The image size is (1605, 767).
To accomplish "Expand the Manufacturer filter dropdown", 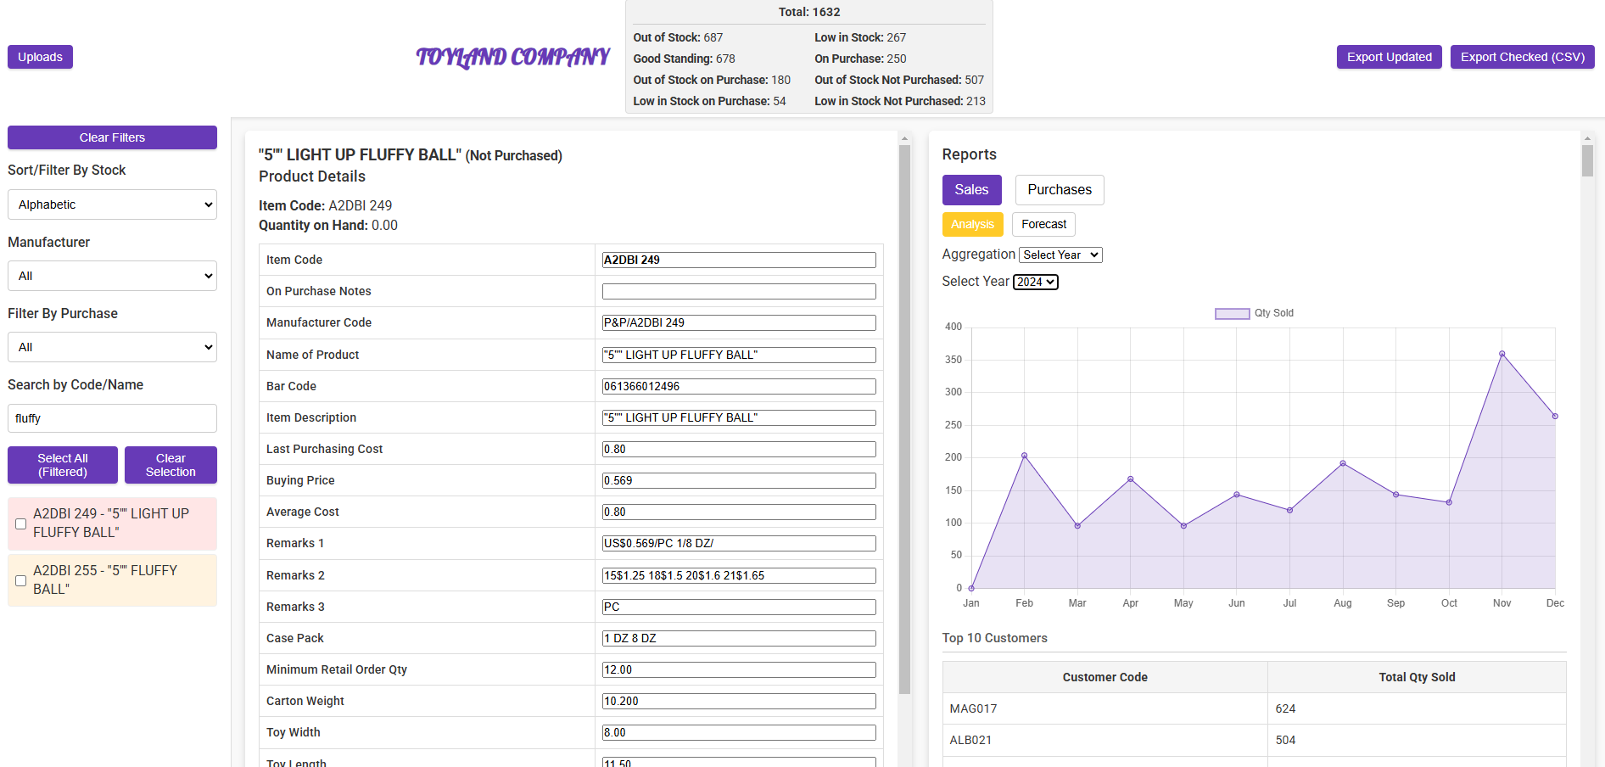I will [112, 276].
